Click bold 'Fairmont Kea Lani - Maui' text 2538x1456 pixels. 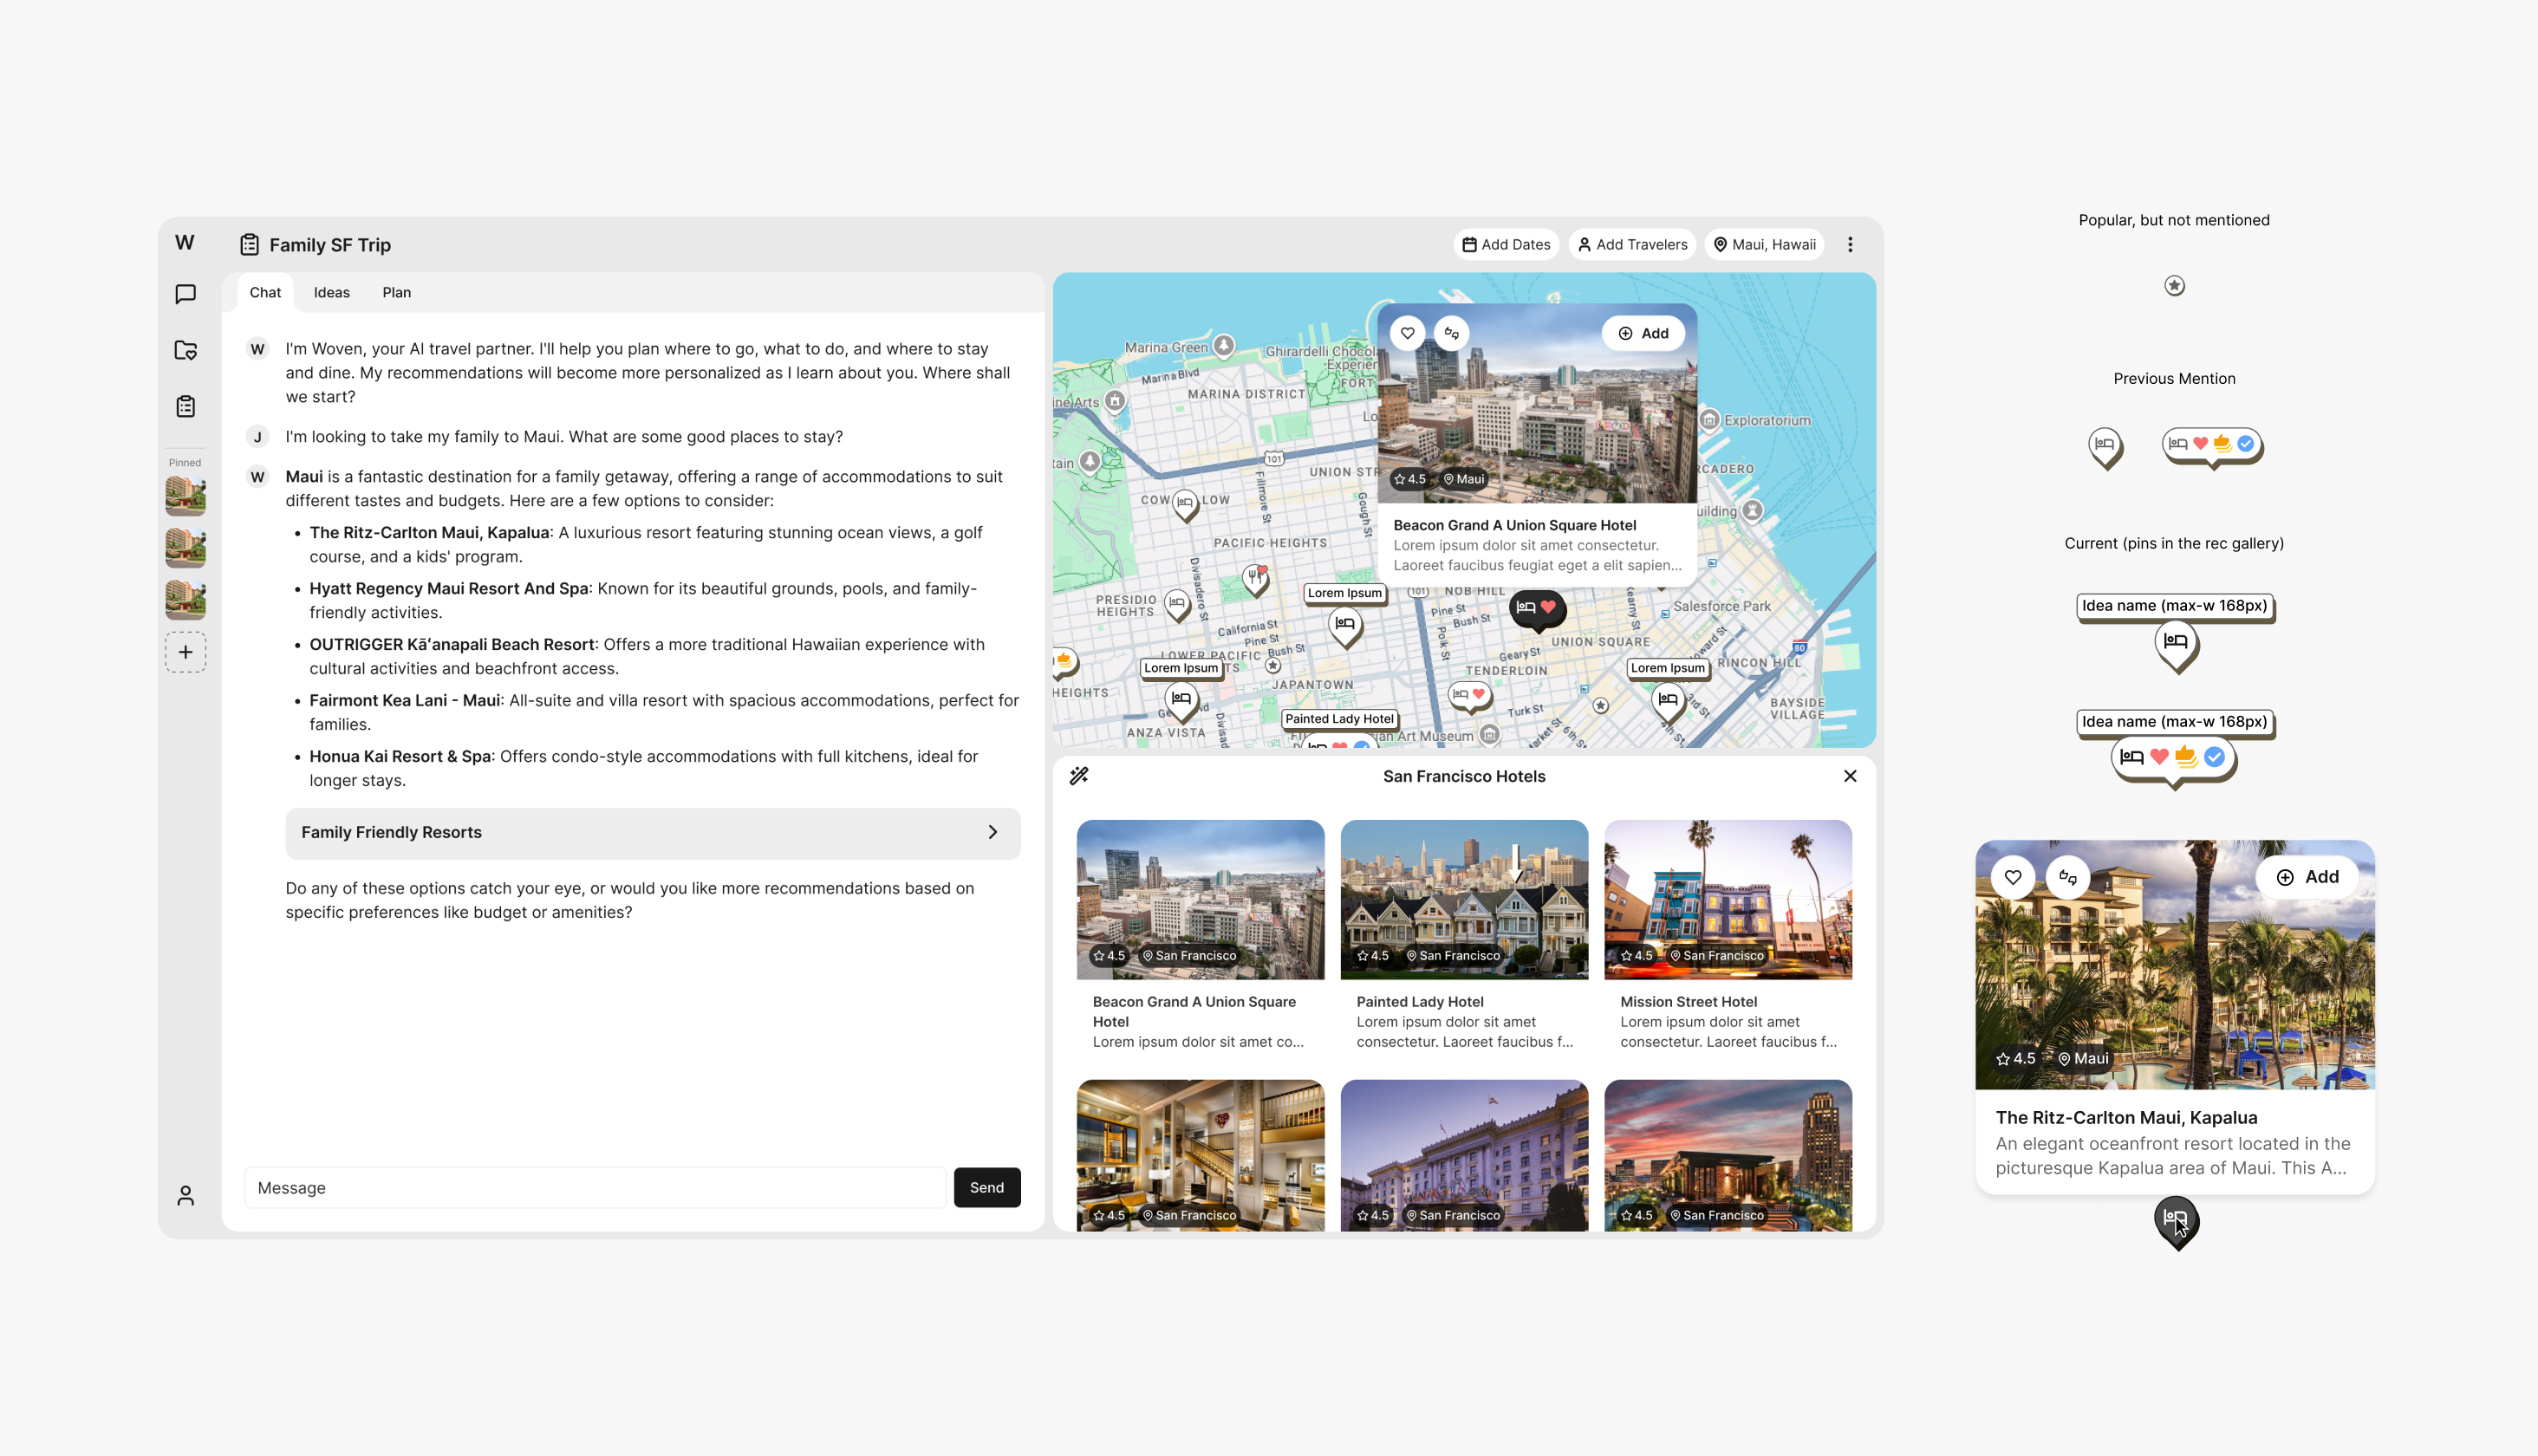point(405,701)
